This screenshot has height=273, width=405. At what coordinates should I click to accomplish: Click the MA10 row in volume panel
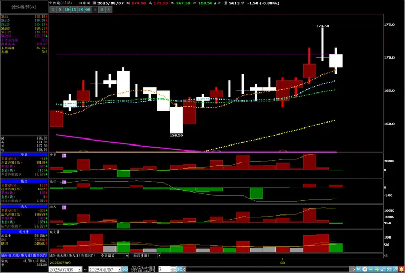pyautogui.click(x=24, y=243)
